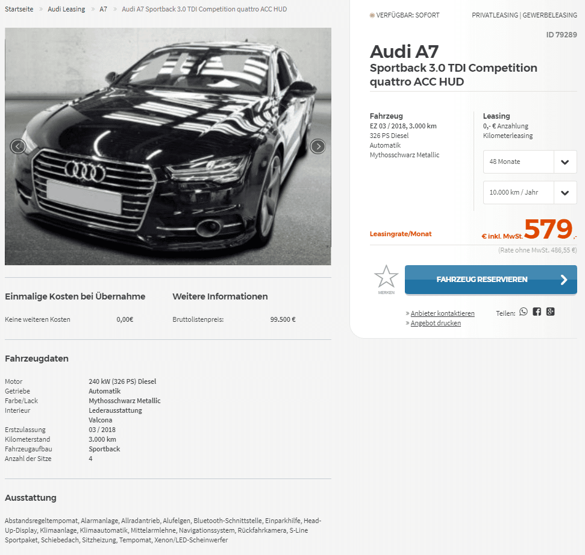Share the offer on Google Plus
Screen dimensions: 585x555
tap(550, 312)
